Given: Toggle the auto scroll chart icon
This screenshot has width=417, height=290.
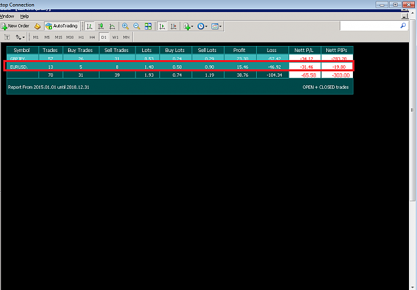Looking at the screenshot, I should 162,26.
